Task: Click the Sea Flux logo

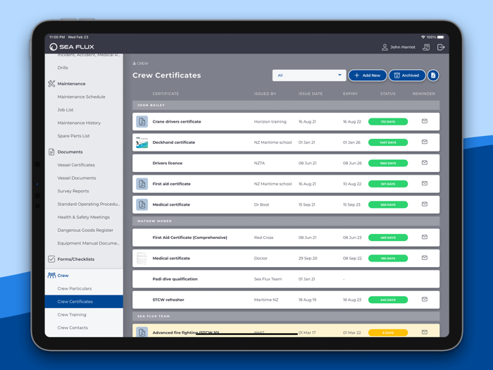Action: coord(72,47)
